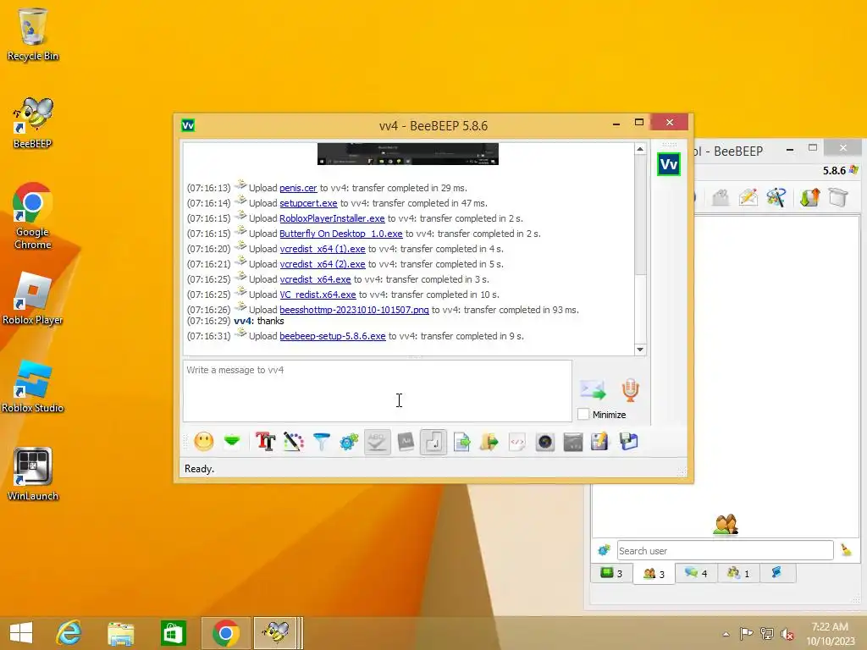Click the send folder icon with green arrow
The width and height of the screenshot is (867, 650).
click(x=489, y=442)
